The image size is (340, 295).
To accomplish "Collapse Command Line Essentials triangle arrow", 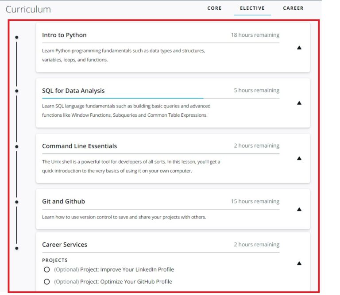I will click(x=299, y=158).
